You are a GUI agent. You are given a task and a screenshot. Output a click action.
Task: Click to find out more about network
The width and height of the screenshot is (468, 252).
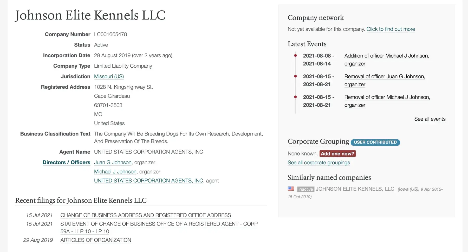pos(391,29)
